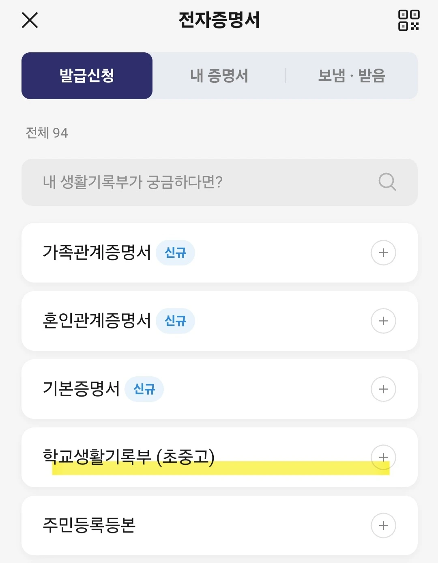Open the 보냄 · 받음 tab
Image resolution: width=438 pixels, height=563 pixels.
tap(352, 75)
